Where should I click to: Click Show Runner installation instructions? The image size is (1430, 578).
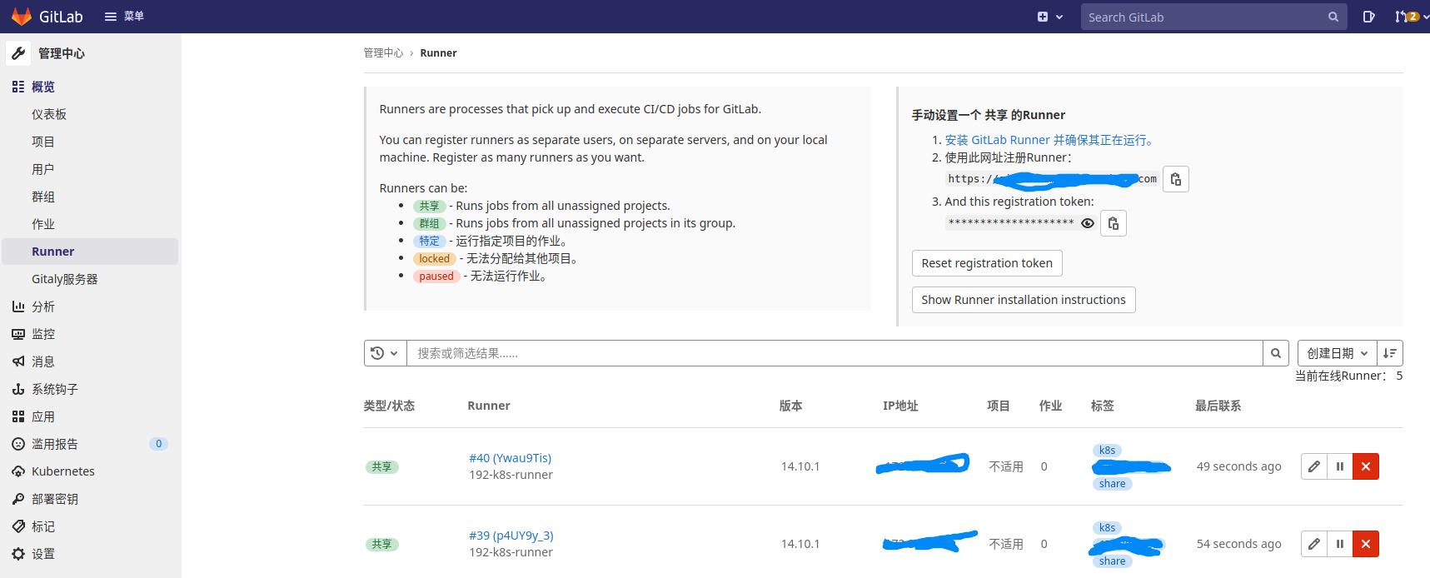click(1023, 300)
